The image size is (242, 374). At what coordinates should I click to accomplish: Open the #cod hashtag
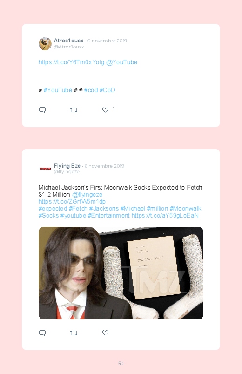coord(91,90)
